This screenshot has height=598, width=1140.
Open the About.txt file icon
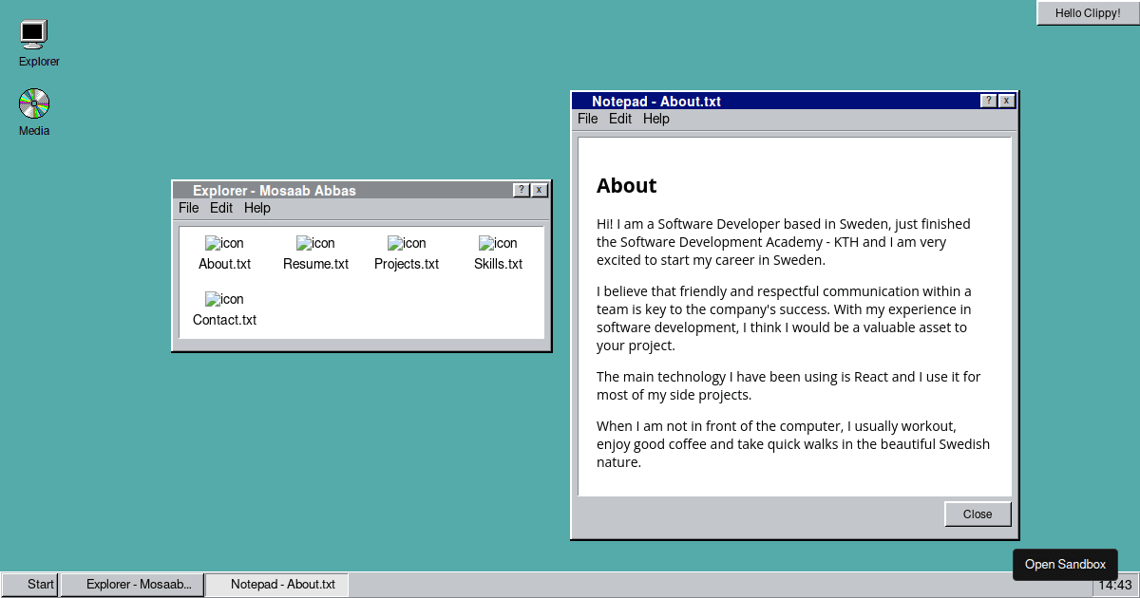click(x=224, y=253)
